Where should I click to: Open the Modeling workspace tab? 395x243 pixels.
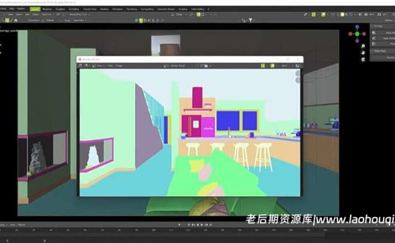47,9
